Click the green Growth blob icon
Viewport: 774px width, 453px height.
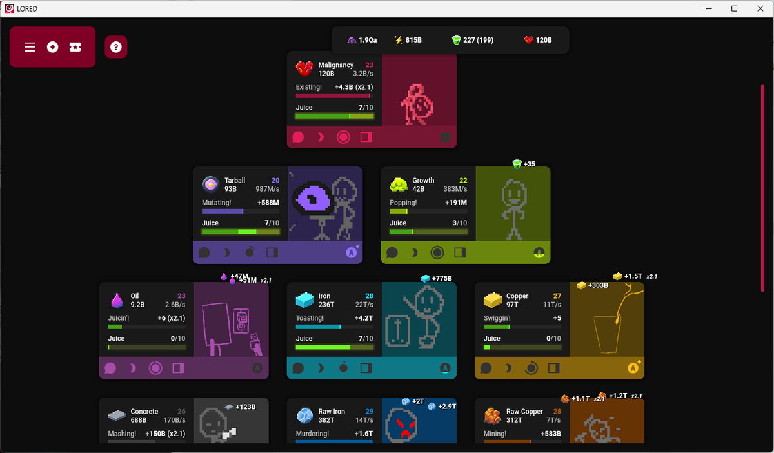tap(398, 185)
